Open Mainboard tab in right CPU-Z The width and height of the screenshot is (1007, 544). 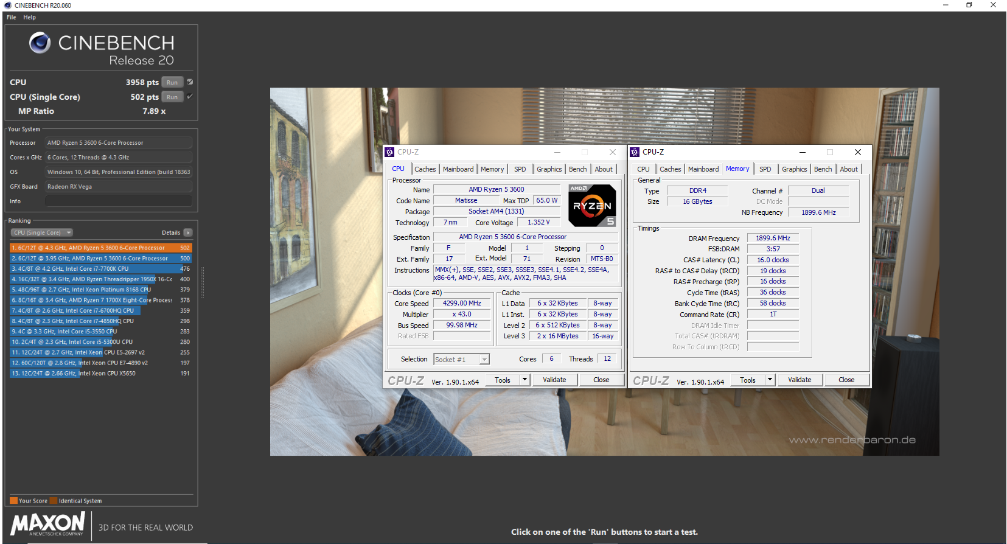tap(703, 169)
